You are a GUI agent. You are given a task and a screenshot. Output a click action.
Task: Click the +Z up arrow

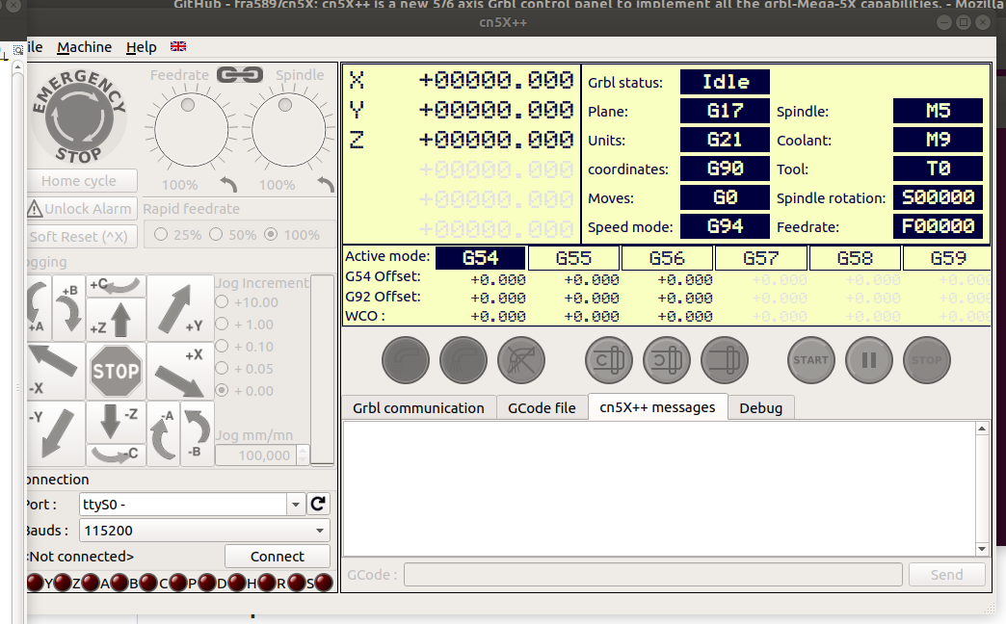coord(116,319)
